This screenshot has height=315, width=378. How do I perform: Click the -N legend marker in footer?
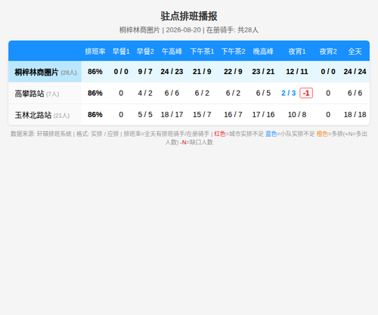point(183,143)
